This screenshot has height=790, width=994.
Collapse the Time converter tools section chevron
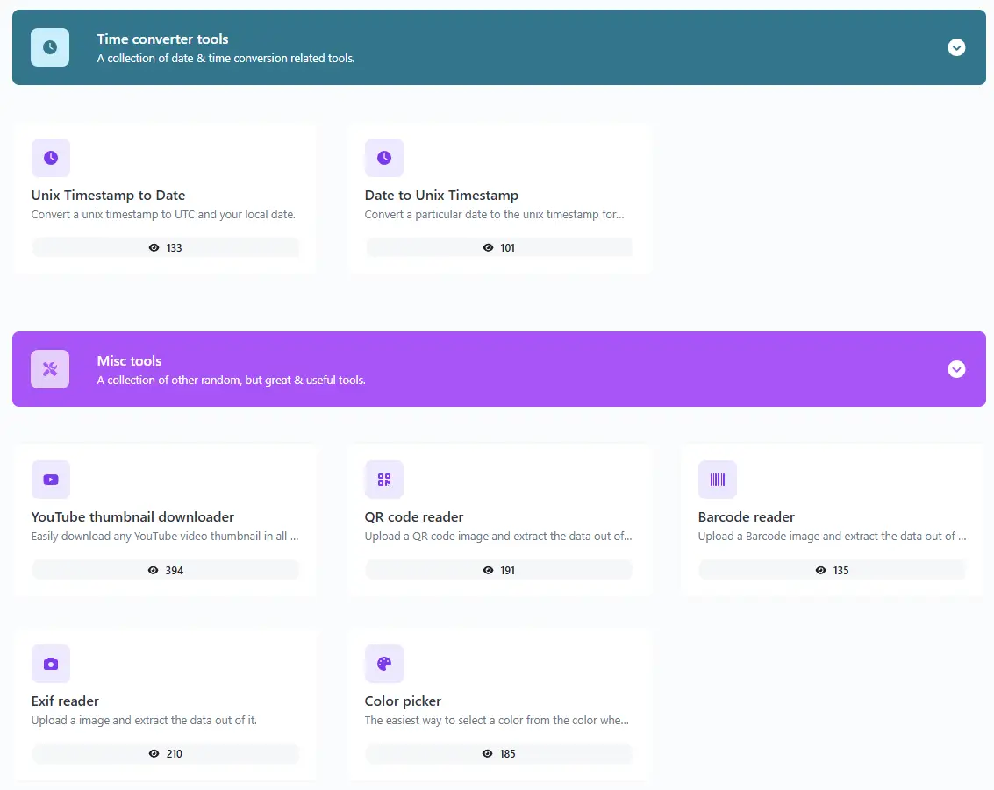coord(956,47)
